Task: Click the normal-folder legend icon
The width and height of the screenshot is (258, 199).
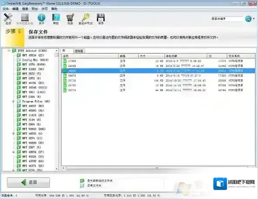Action: (x=82, y=186)
